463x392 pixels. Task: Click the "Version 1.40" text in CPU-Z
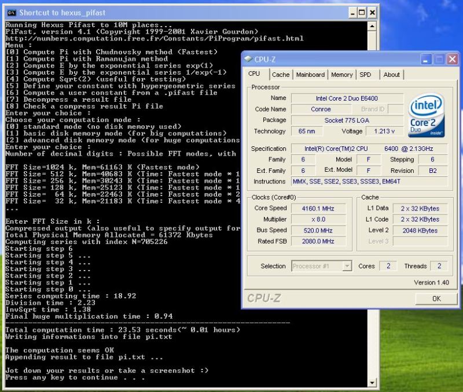tap(431, 283)
